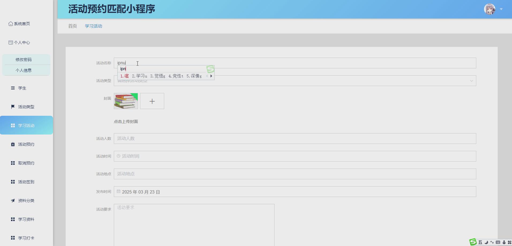Image resolution: width=512 pixels, height=246 pixels.
Task: Show next page of IME candidates
Action: pyautogui.click(x=211, y=76)
